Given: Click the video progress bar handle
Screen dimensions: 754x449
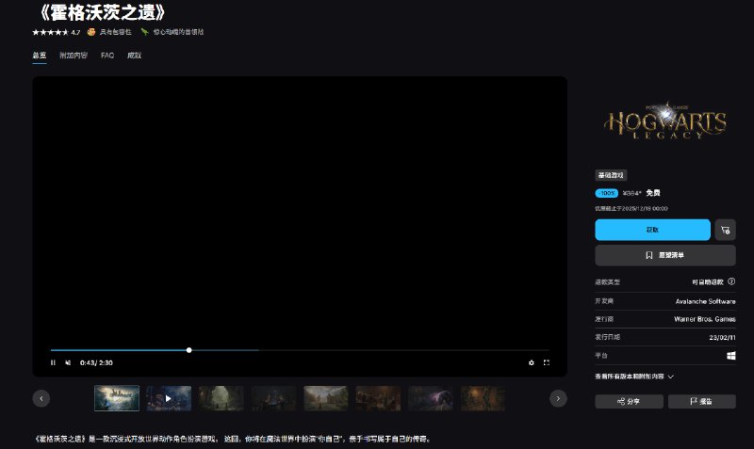Looking at the screenshot, I should (x=189, y=350).
